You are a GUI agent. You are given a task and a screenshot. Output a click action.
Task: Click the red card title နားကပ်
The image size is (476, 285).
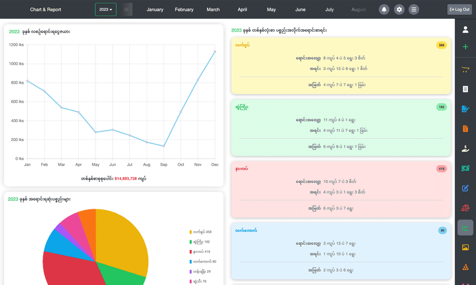coord(241,169)
